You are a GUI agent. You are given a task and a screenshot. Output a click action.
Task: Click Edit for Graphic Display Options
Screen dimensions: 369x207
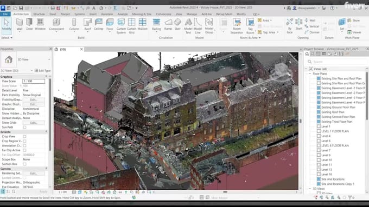coord(34,104)
